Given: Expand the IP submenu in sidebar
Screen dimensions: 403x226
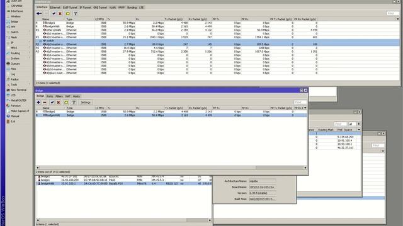Looking at the screenshot, I should [x=30, y=43].
